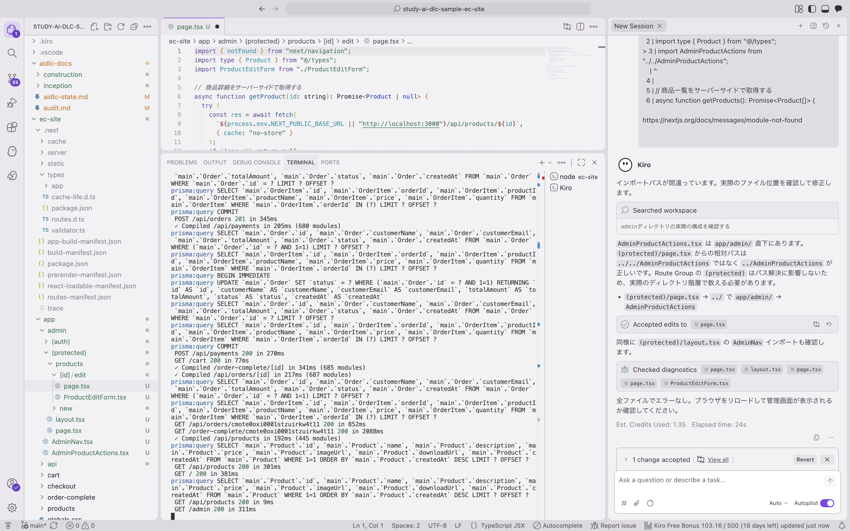850x531 pixels.
Task: Click the View all link for changes
Action: 718,460
